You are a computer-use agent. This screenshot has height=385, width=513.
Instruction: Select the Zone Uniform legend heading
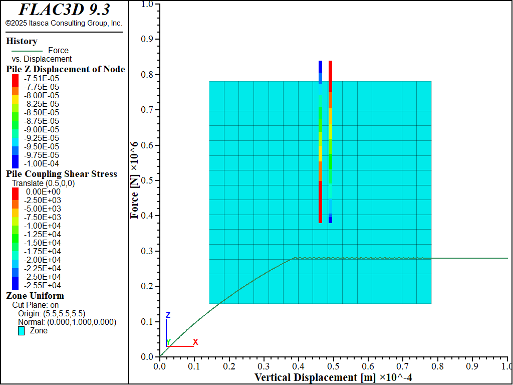(35, 296)
